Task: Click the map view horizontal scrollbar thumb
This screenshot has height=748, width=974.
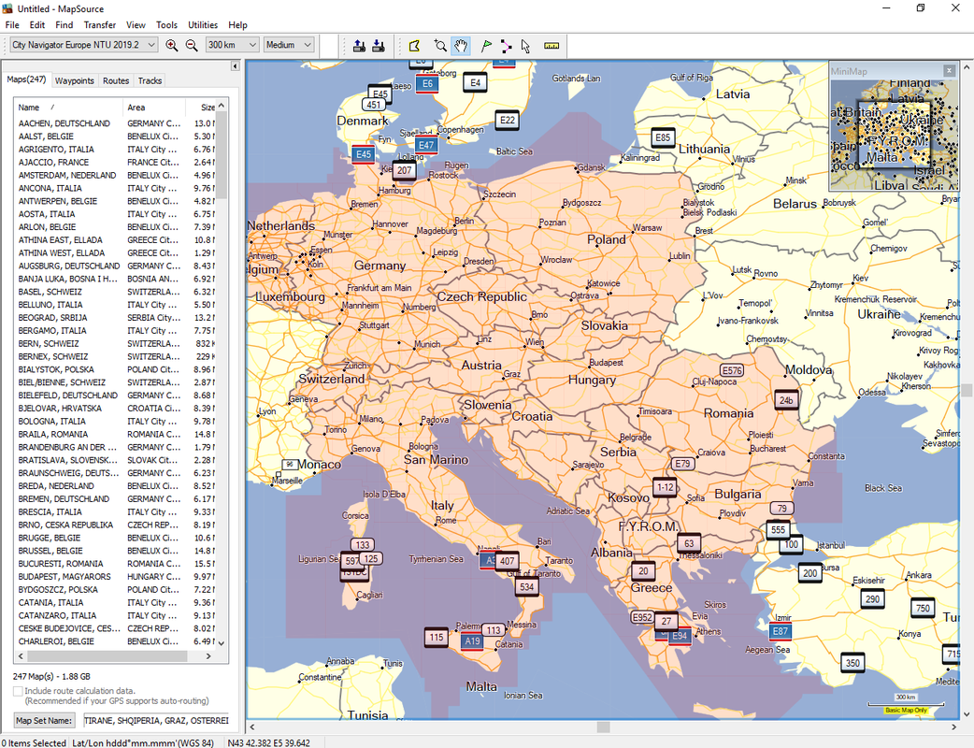Action: pyautogui.click(x=603, y=726)
